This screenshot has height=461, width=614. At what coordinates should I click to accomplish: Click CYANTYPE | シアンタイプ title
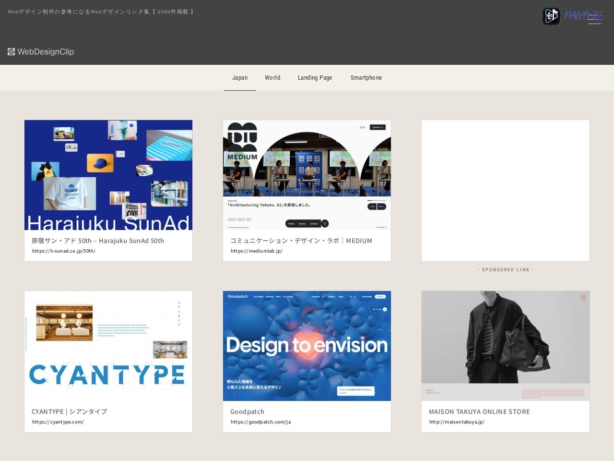click(69, 412)
